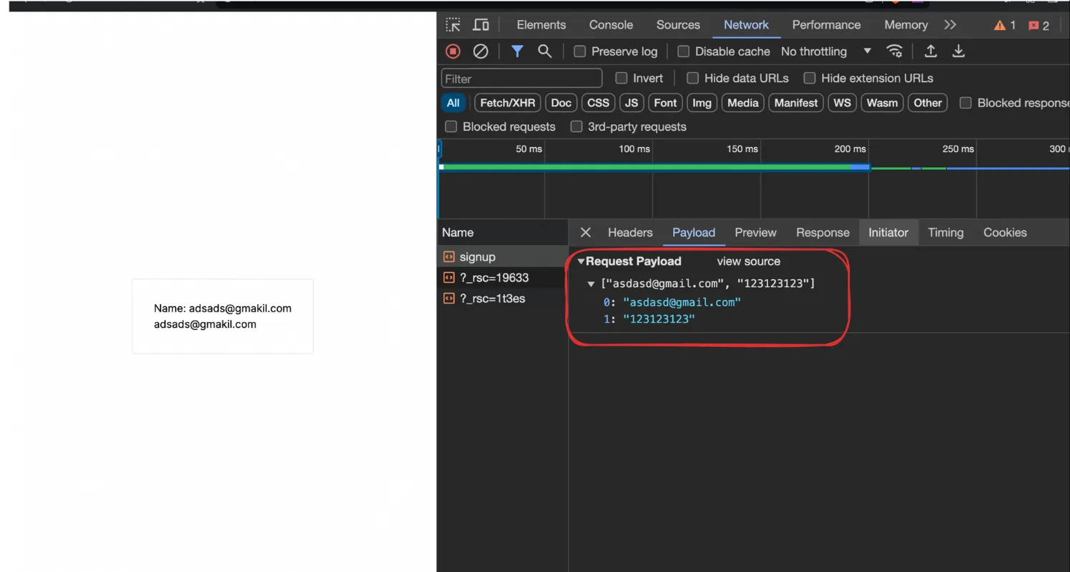Check 3rd-party requests checkbox

tap(576, 127)
